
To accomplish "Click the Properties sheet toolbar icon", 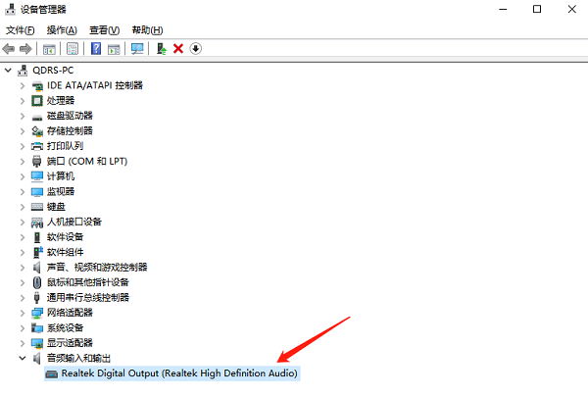I will point(73,48).
